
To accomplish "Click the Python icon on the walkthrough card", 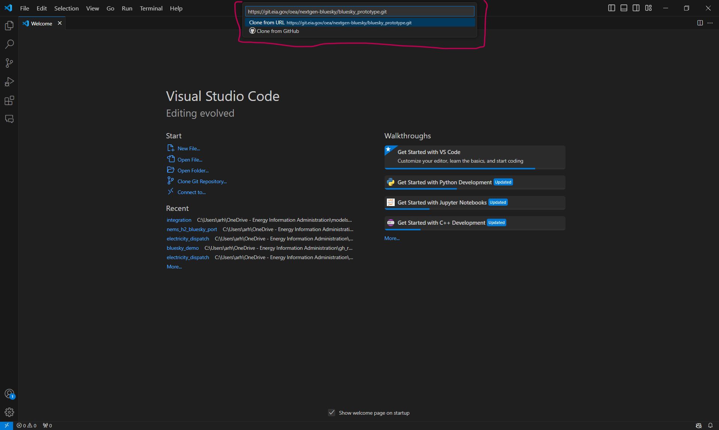I will click(x=391, y=182).
